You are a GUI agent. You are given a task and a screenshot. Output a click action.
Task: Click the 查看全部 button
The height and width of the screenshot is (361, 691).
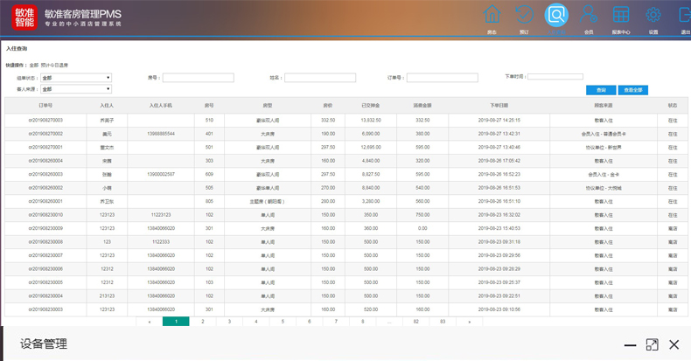pyautogui.click(x=633, y=90)
